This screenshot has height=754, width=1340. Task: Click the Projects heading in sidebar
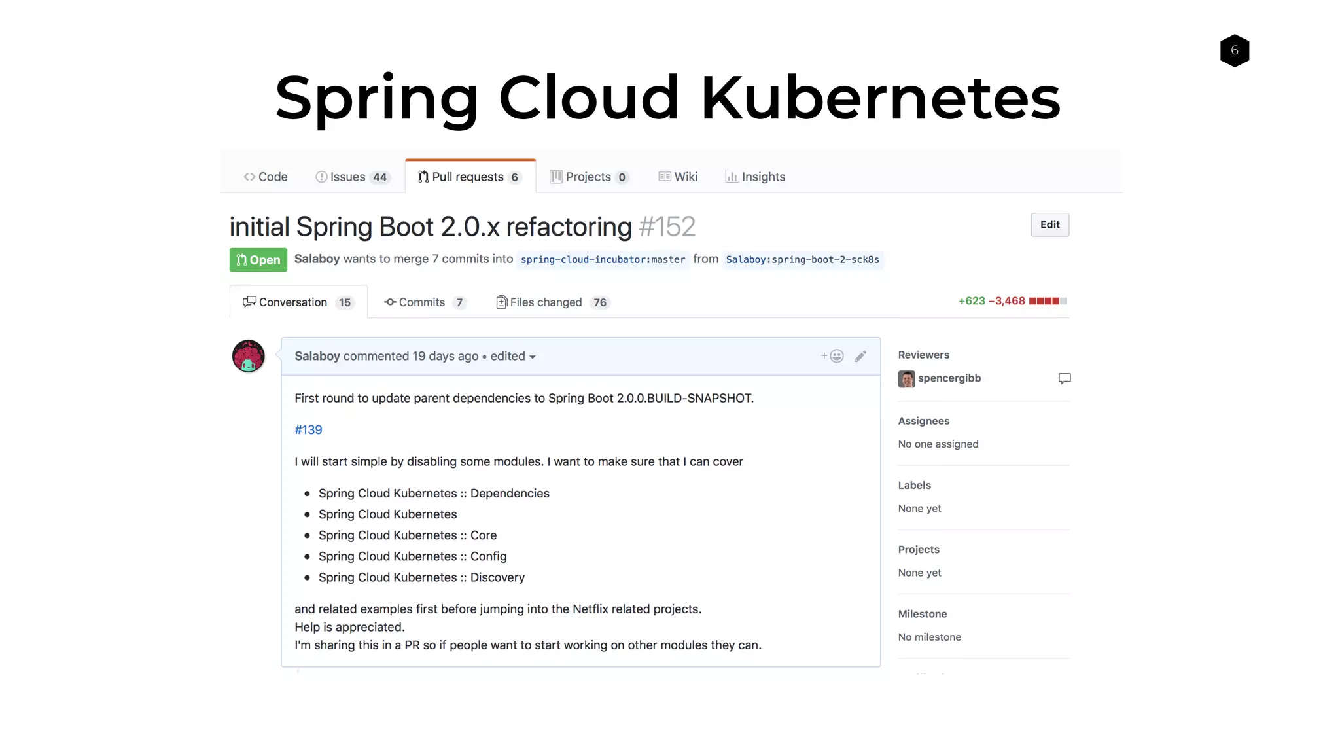tap(919, 550)
